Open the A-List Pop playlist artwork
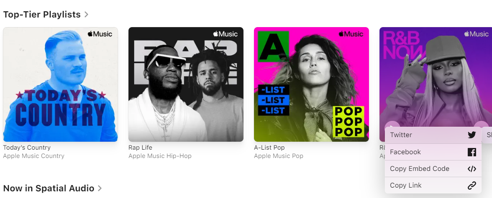The image size is (492, 198). click(x=311, y=85)
